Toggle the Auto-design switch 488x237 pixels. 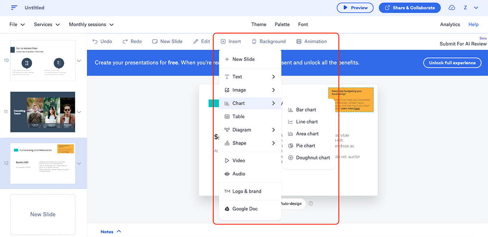290,203
